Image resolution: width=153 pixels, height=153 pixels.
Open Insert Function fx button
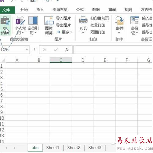click(67, 50)
